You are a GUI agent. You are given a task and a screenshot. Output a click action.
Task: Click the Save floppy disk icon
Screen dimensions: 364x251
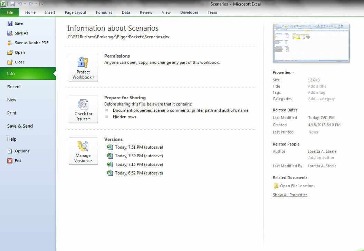coord(10,23)
